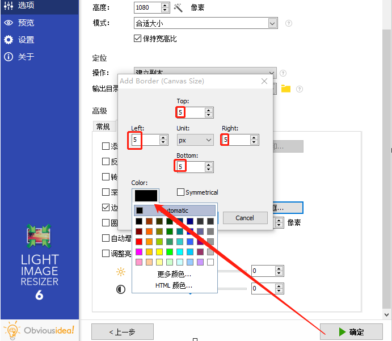Click the black Color picker button
The image size is (392, 341).
146,196
